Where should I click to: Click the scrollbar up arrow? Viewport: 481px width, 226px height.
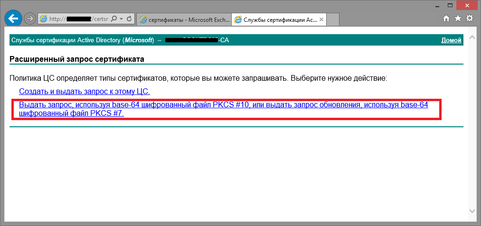tap(472, 37)
